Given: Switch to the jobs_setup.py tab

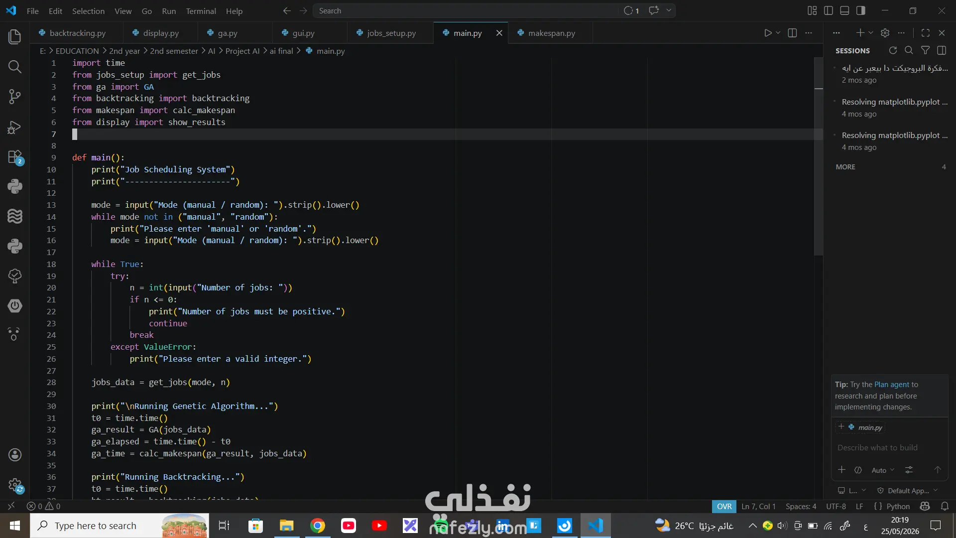Looking at the screenshot, I should click(391, 33).
